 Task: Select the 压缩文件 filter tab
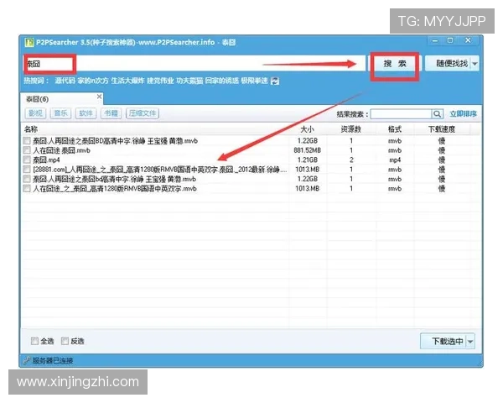[141, 113]
